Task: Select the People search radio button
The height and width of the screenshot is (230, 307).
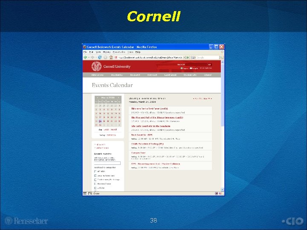Action: pyautogui.click(x=191, y=68)
